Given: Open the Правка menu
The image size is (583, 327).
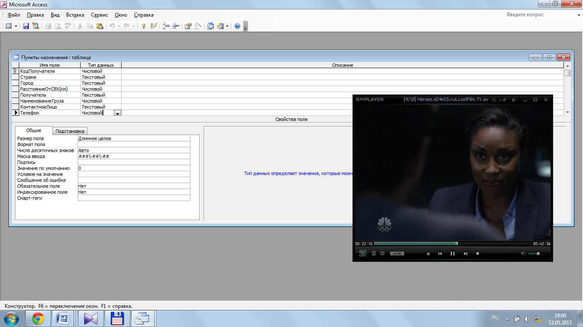Looking at the screenshot, I should (x=35, y=15).
